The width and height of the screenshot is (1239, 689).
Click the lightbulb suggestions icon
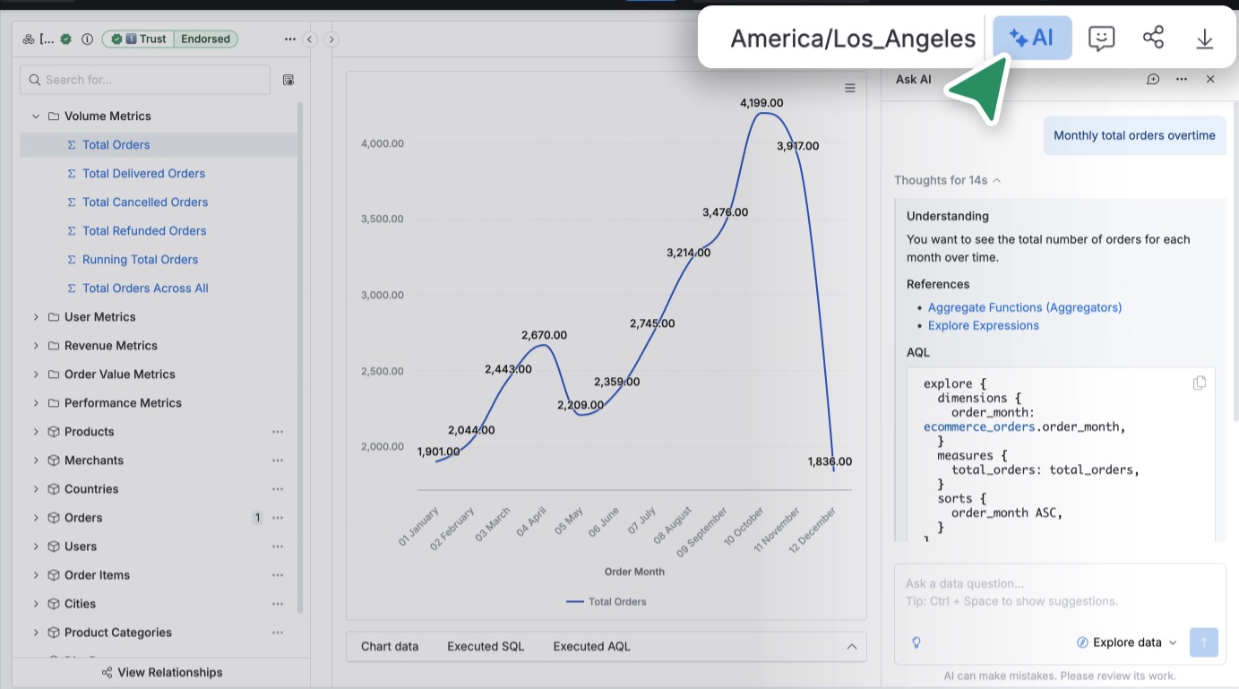pos(916,642)
